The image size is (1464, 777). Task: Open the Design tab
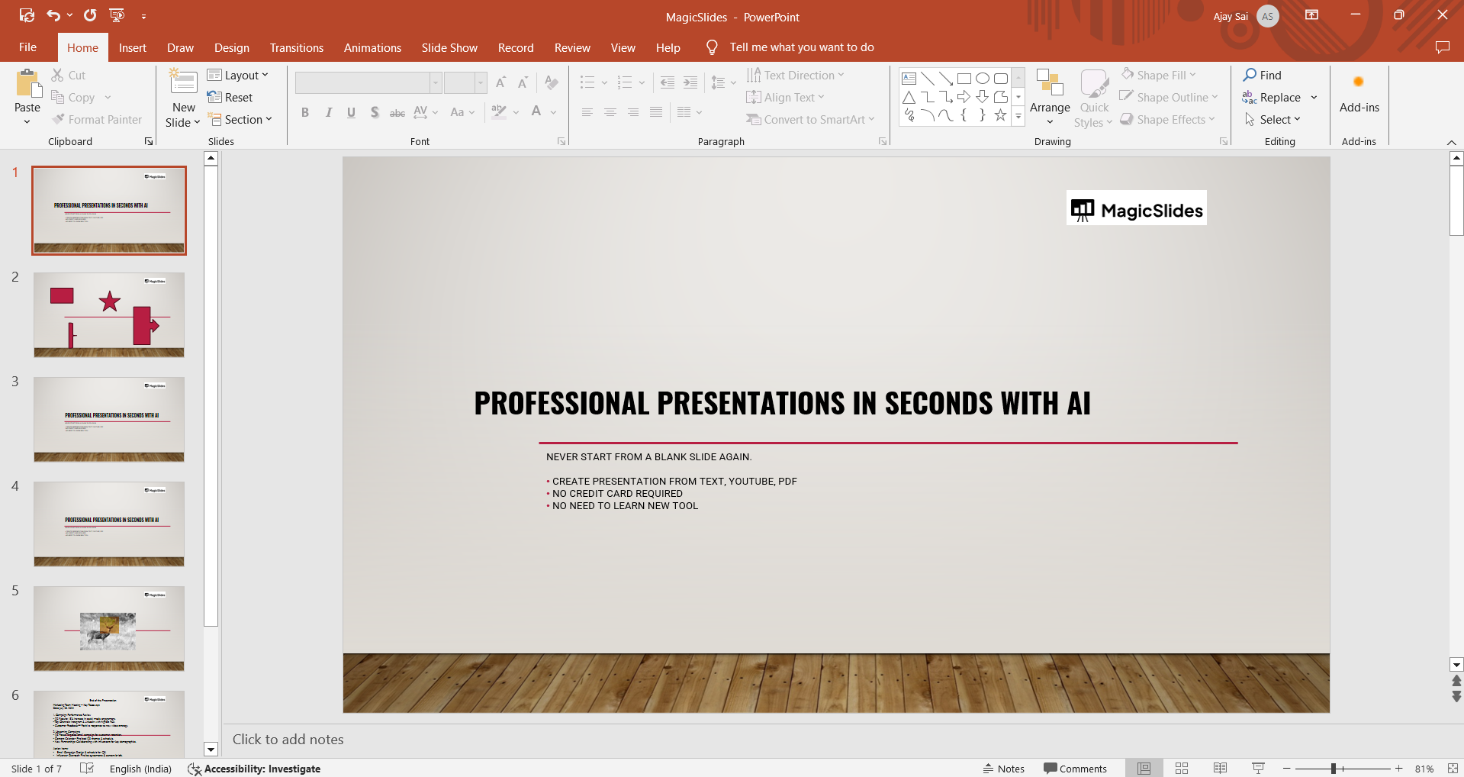[231, 47]
